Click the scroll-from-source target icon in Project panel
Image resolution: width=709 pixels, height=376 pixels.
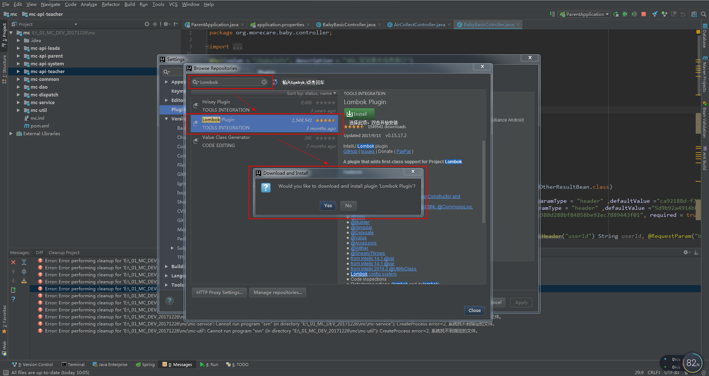(x=147, y=24)
